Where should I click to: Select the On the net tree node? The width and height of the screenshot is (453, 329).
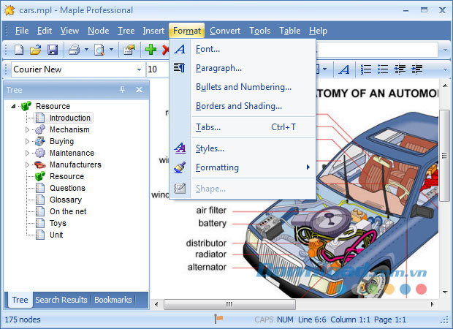(68, 211)
